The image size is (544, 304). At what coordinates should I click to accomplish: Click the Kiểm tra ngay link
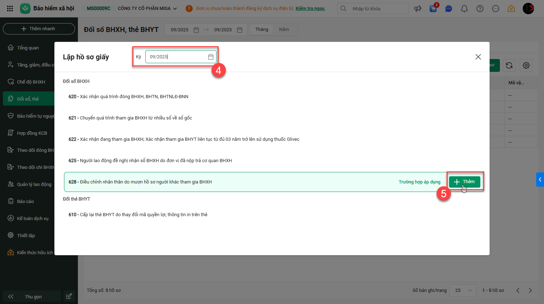310,9
